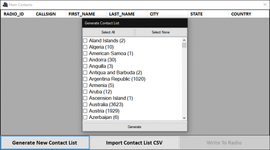
Task: Click the Ham Contacts app icon
Action: point(5,5)
